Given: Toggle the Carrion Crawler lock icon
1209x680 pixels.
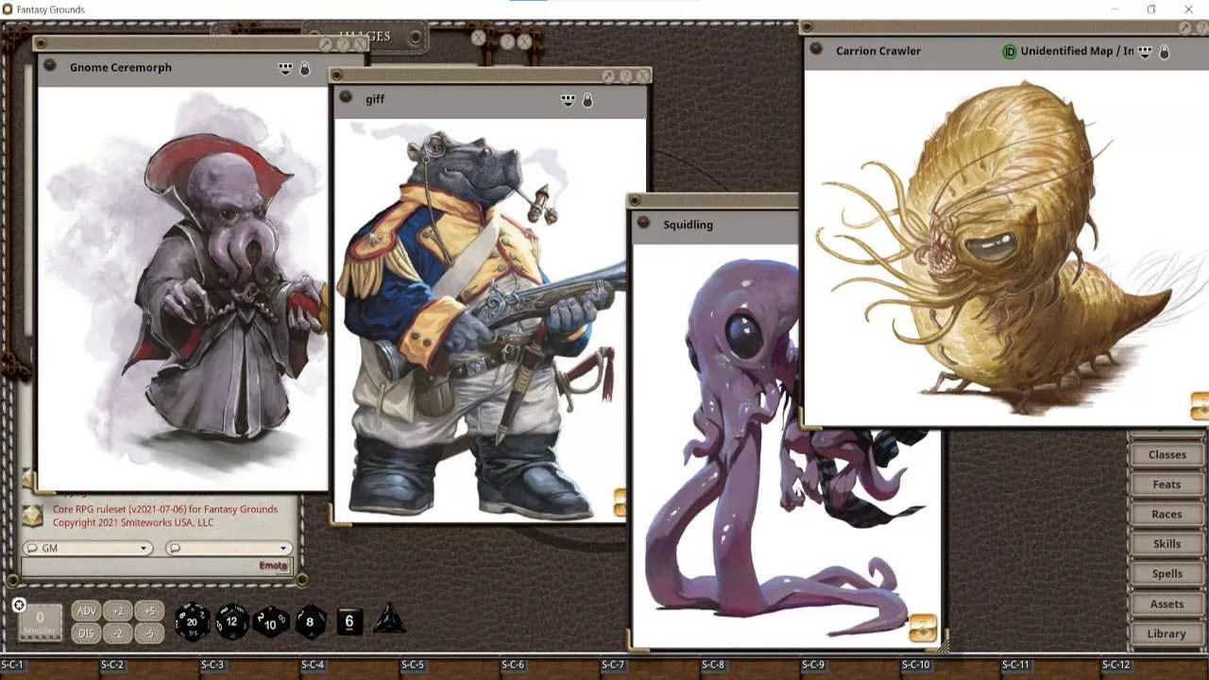Looking at the screenshot, I should pyautogui.click(x=1164, y=52).
